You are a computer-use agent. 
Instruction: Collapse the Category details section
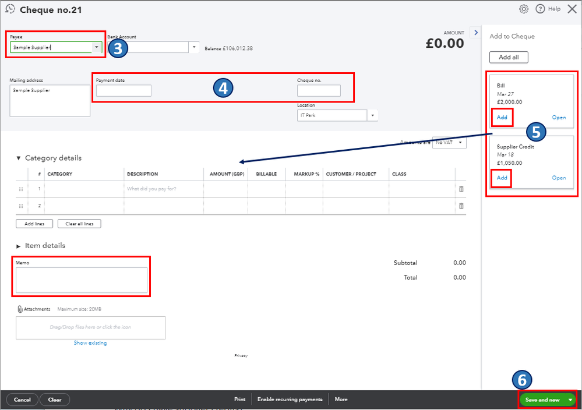click(x=18, y=158)
